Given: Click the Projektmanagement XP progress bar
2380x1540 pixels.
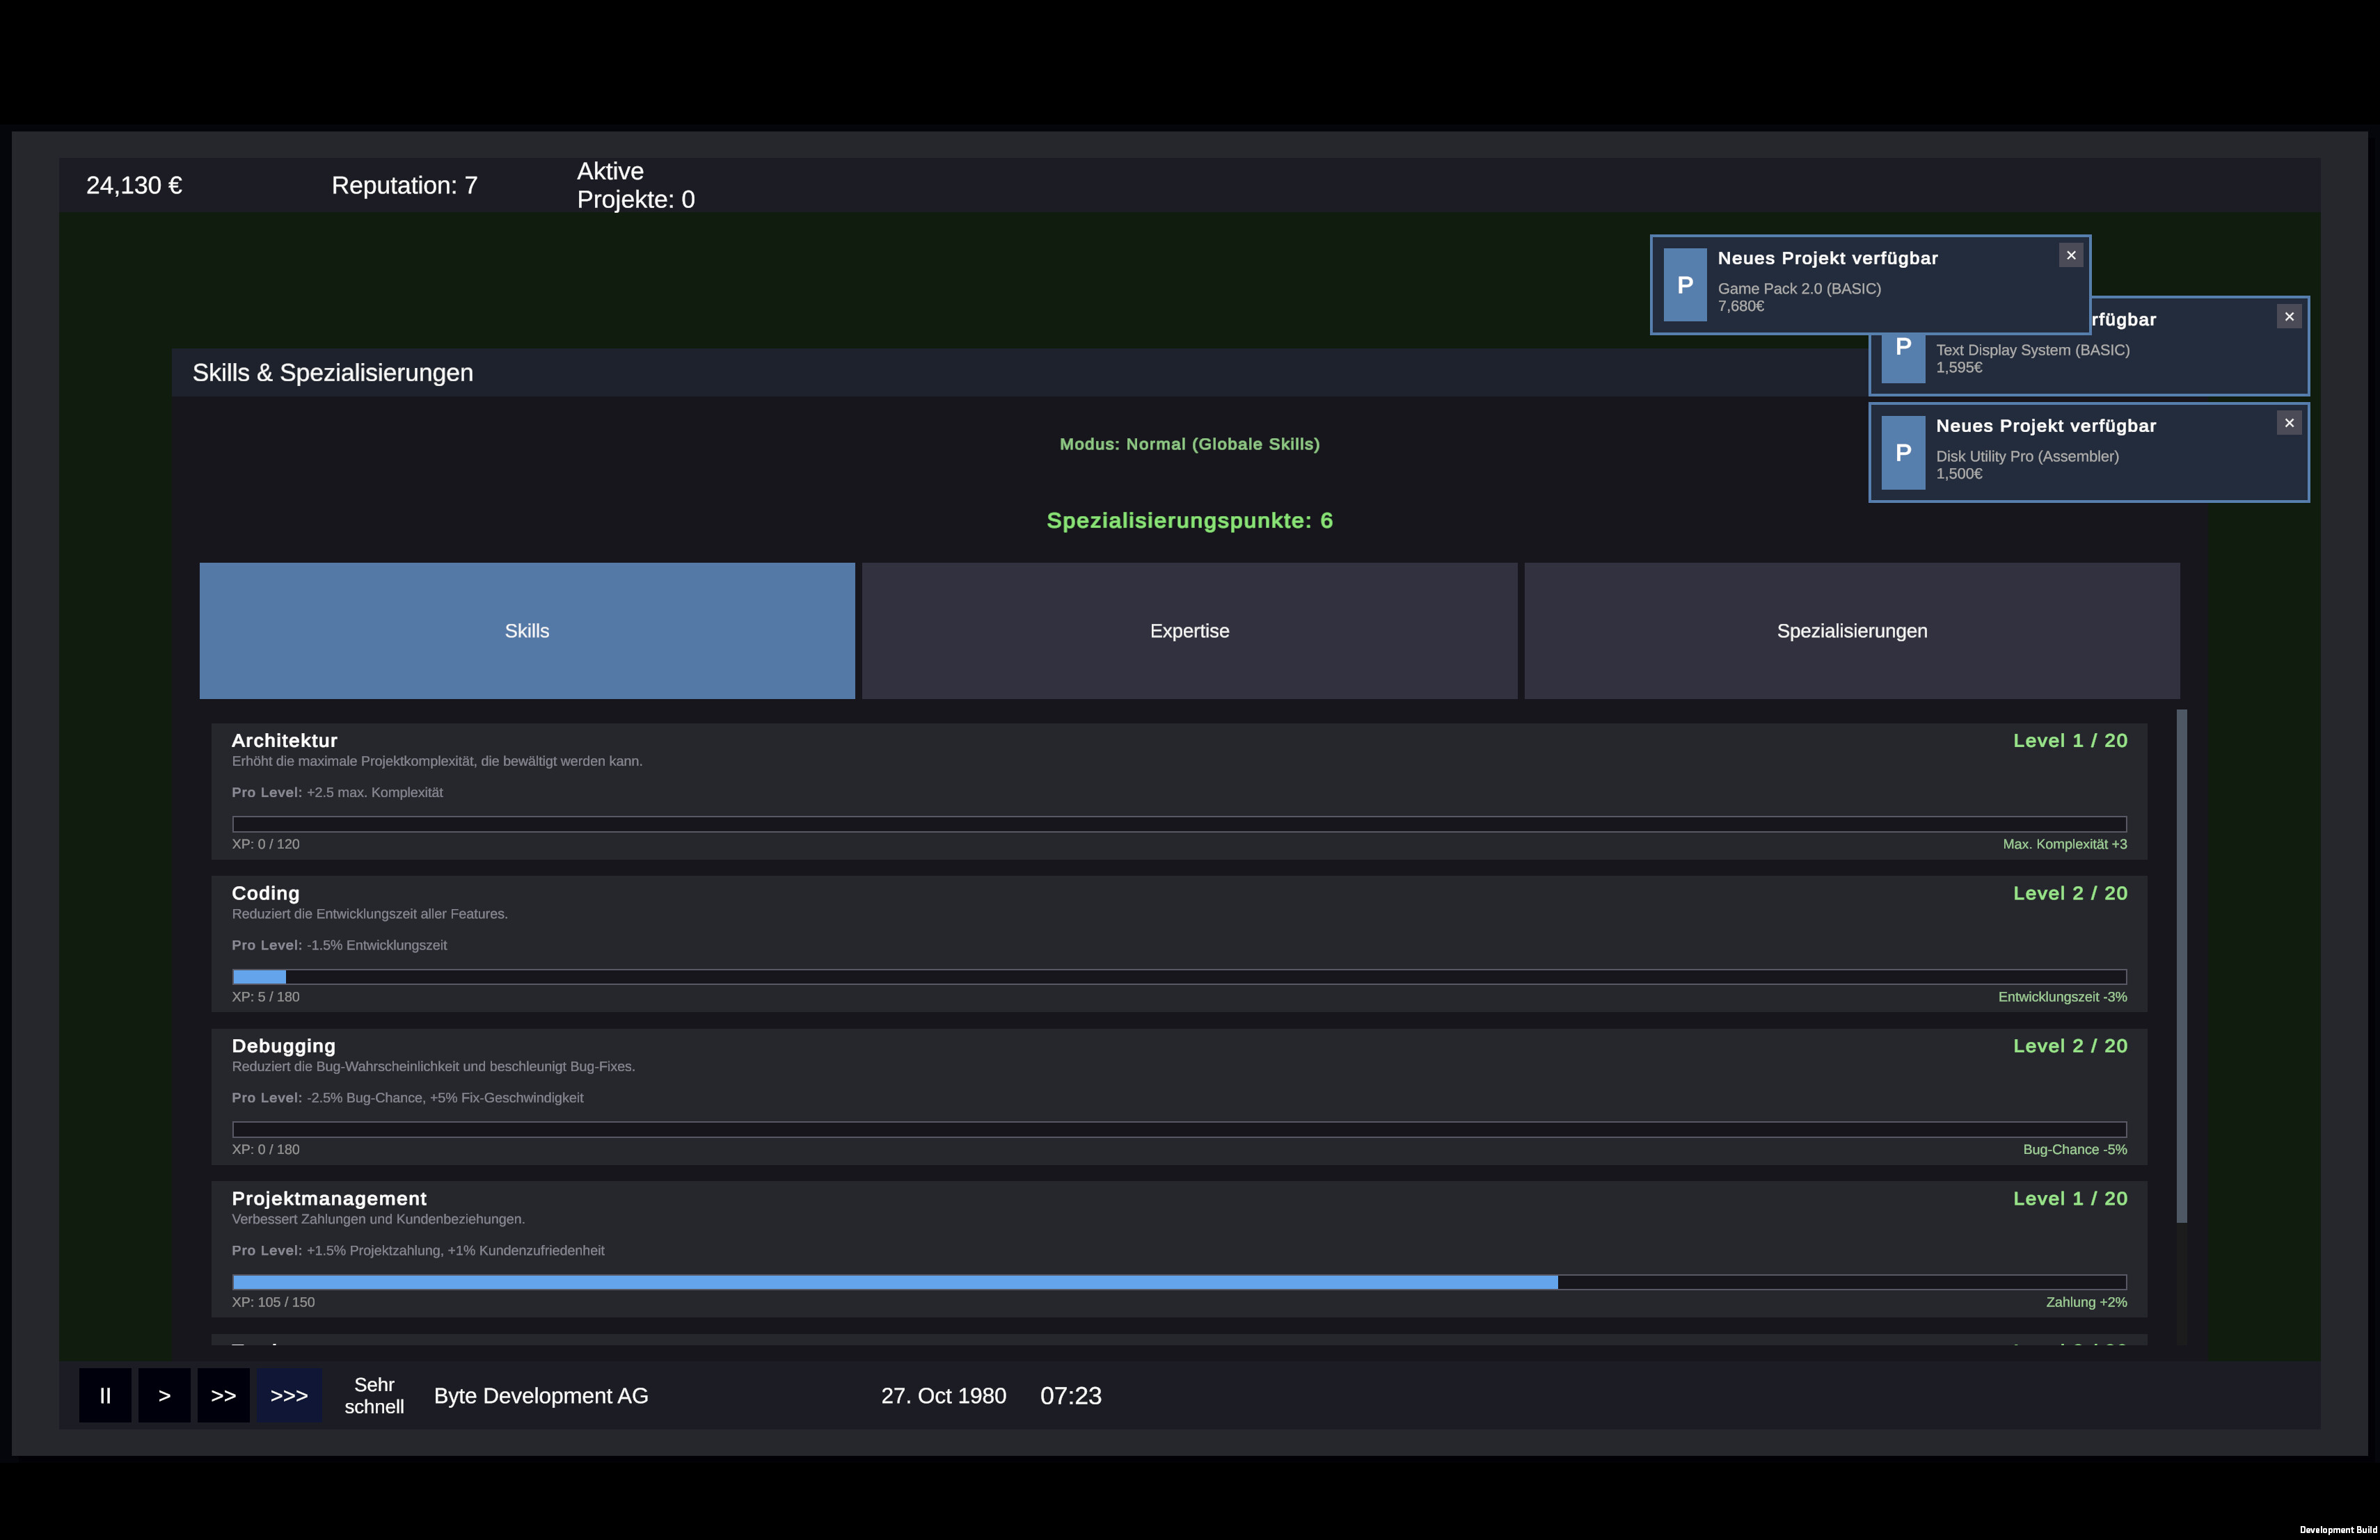Looking at the screenshot, I should point(1178,1282).
